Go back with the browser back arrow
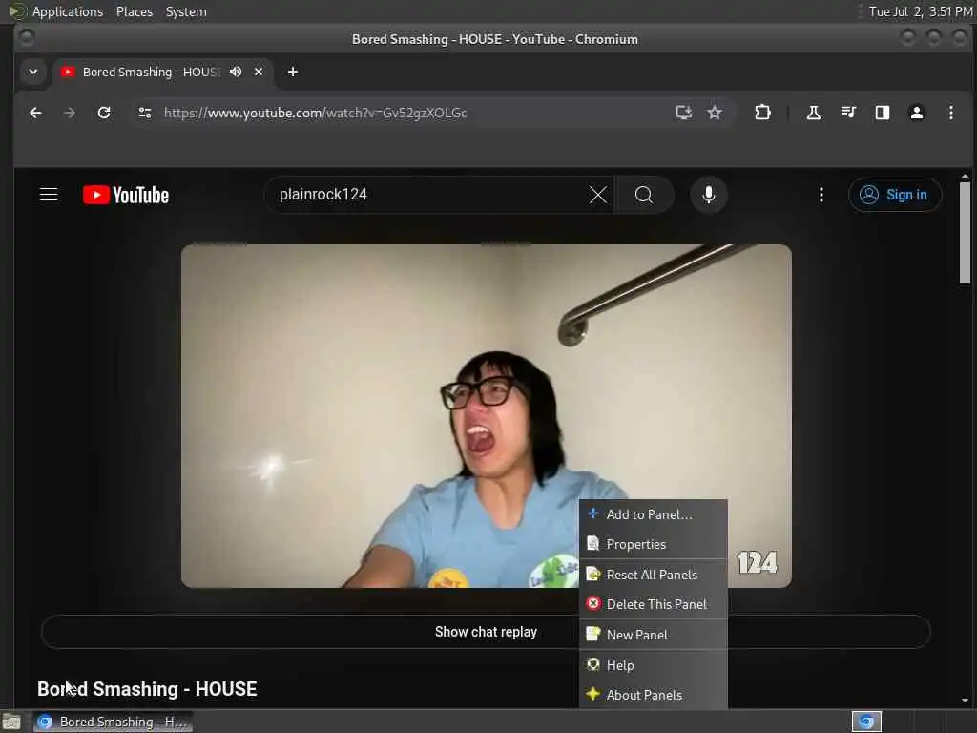 [35, 113]
